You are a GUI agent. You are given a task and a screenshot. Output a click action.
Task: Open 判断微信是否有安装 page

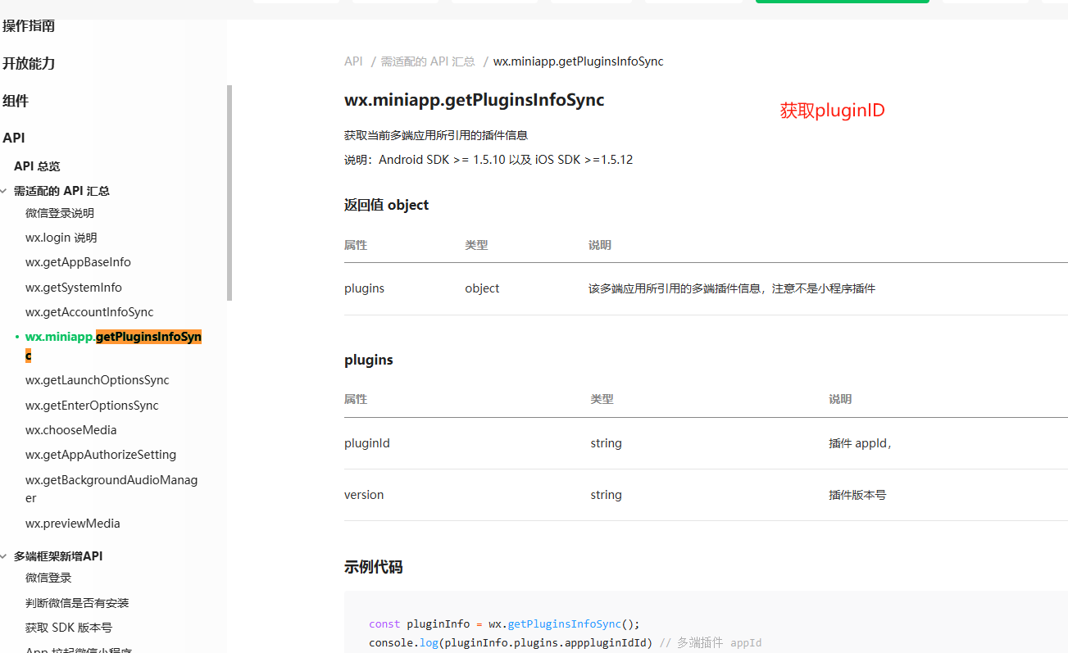[x=77, y=603]
